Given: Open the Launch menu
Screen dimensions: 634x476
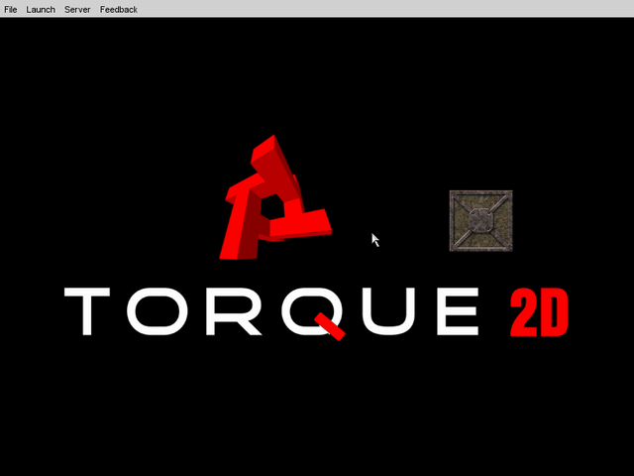Looking at the screenshot, I should tap(41, 9).
